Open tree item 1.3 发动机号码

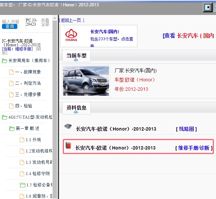pyautogui.click(x=39, y=162)
